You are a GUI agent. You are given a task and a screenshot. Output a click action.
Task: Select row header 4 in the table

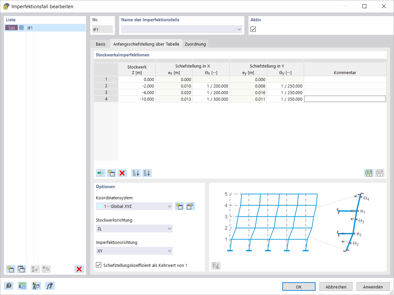click(x=106, y=99)
